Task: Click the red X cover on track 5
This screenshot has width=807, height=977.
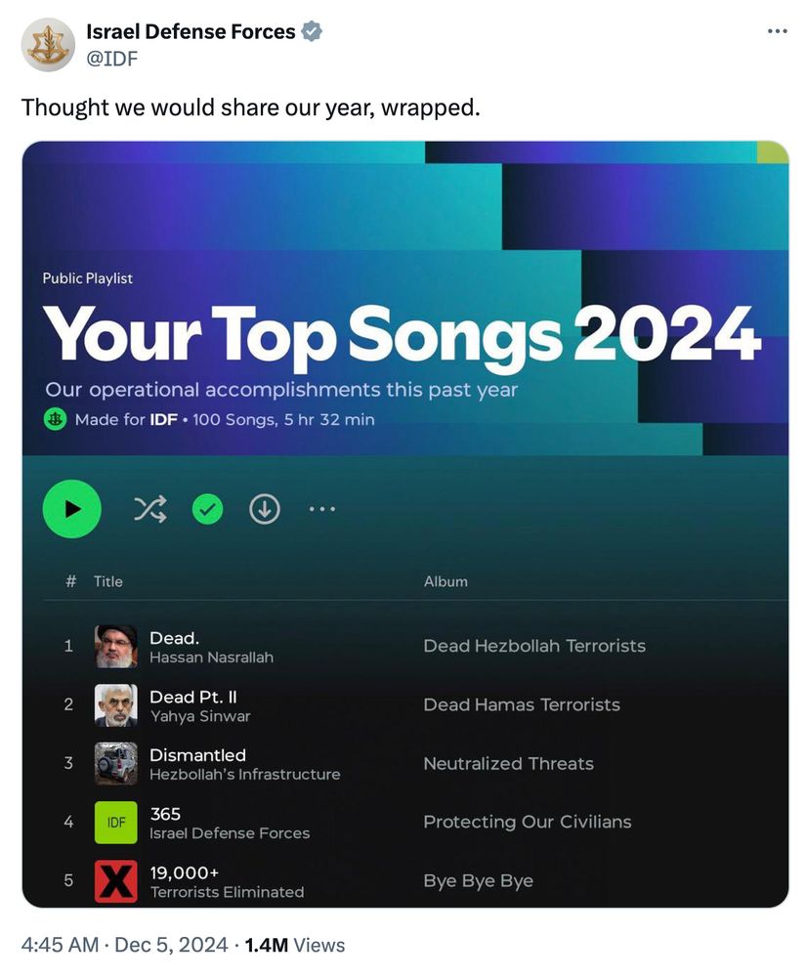Action: 116,881
